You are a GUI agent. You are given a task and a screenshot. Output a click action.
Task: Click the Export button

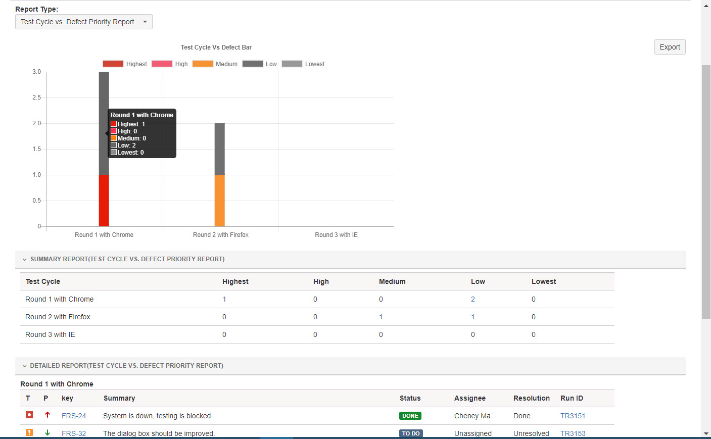click(670, 47)
